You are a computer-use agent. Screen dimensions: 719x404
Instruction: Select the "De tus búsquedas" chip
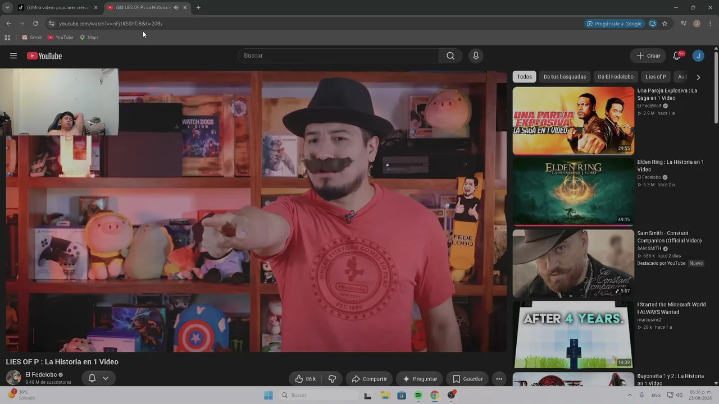[565, 77]
